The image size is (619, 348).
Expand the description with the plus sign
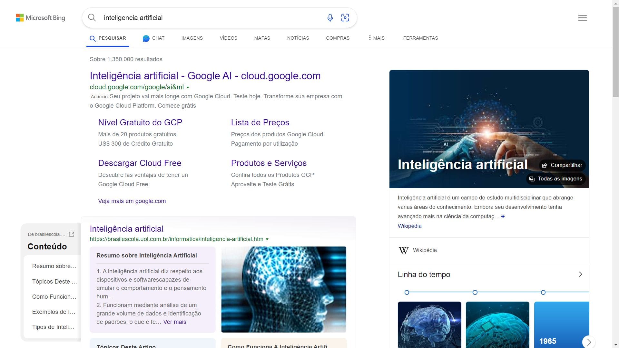503,217
